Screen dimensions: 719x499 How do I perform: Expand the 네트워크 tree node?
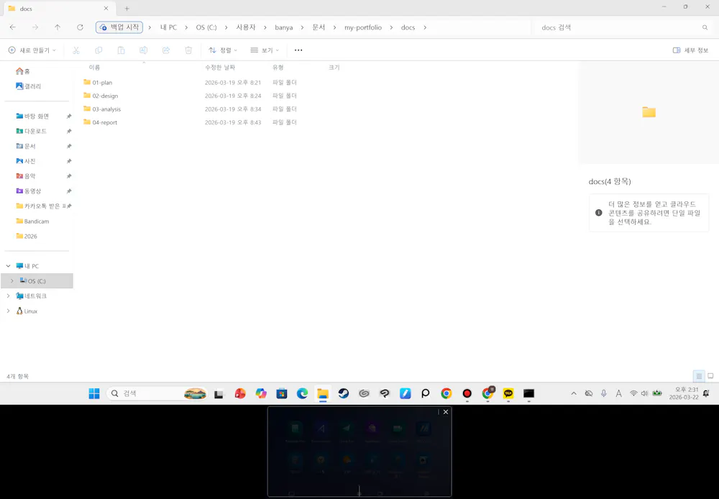(x=8, y=296)
